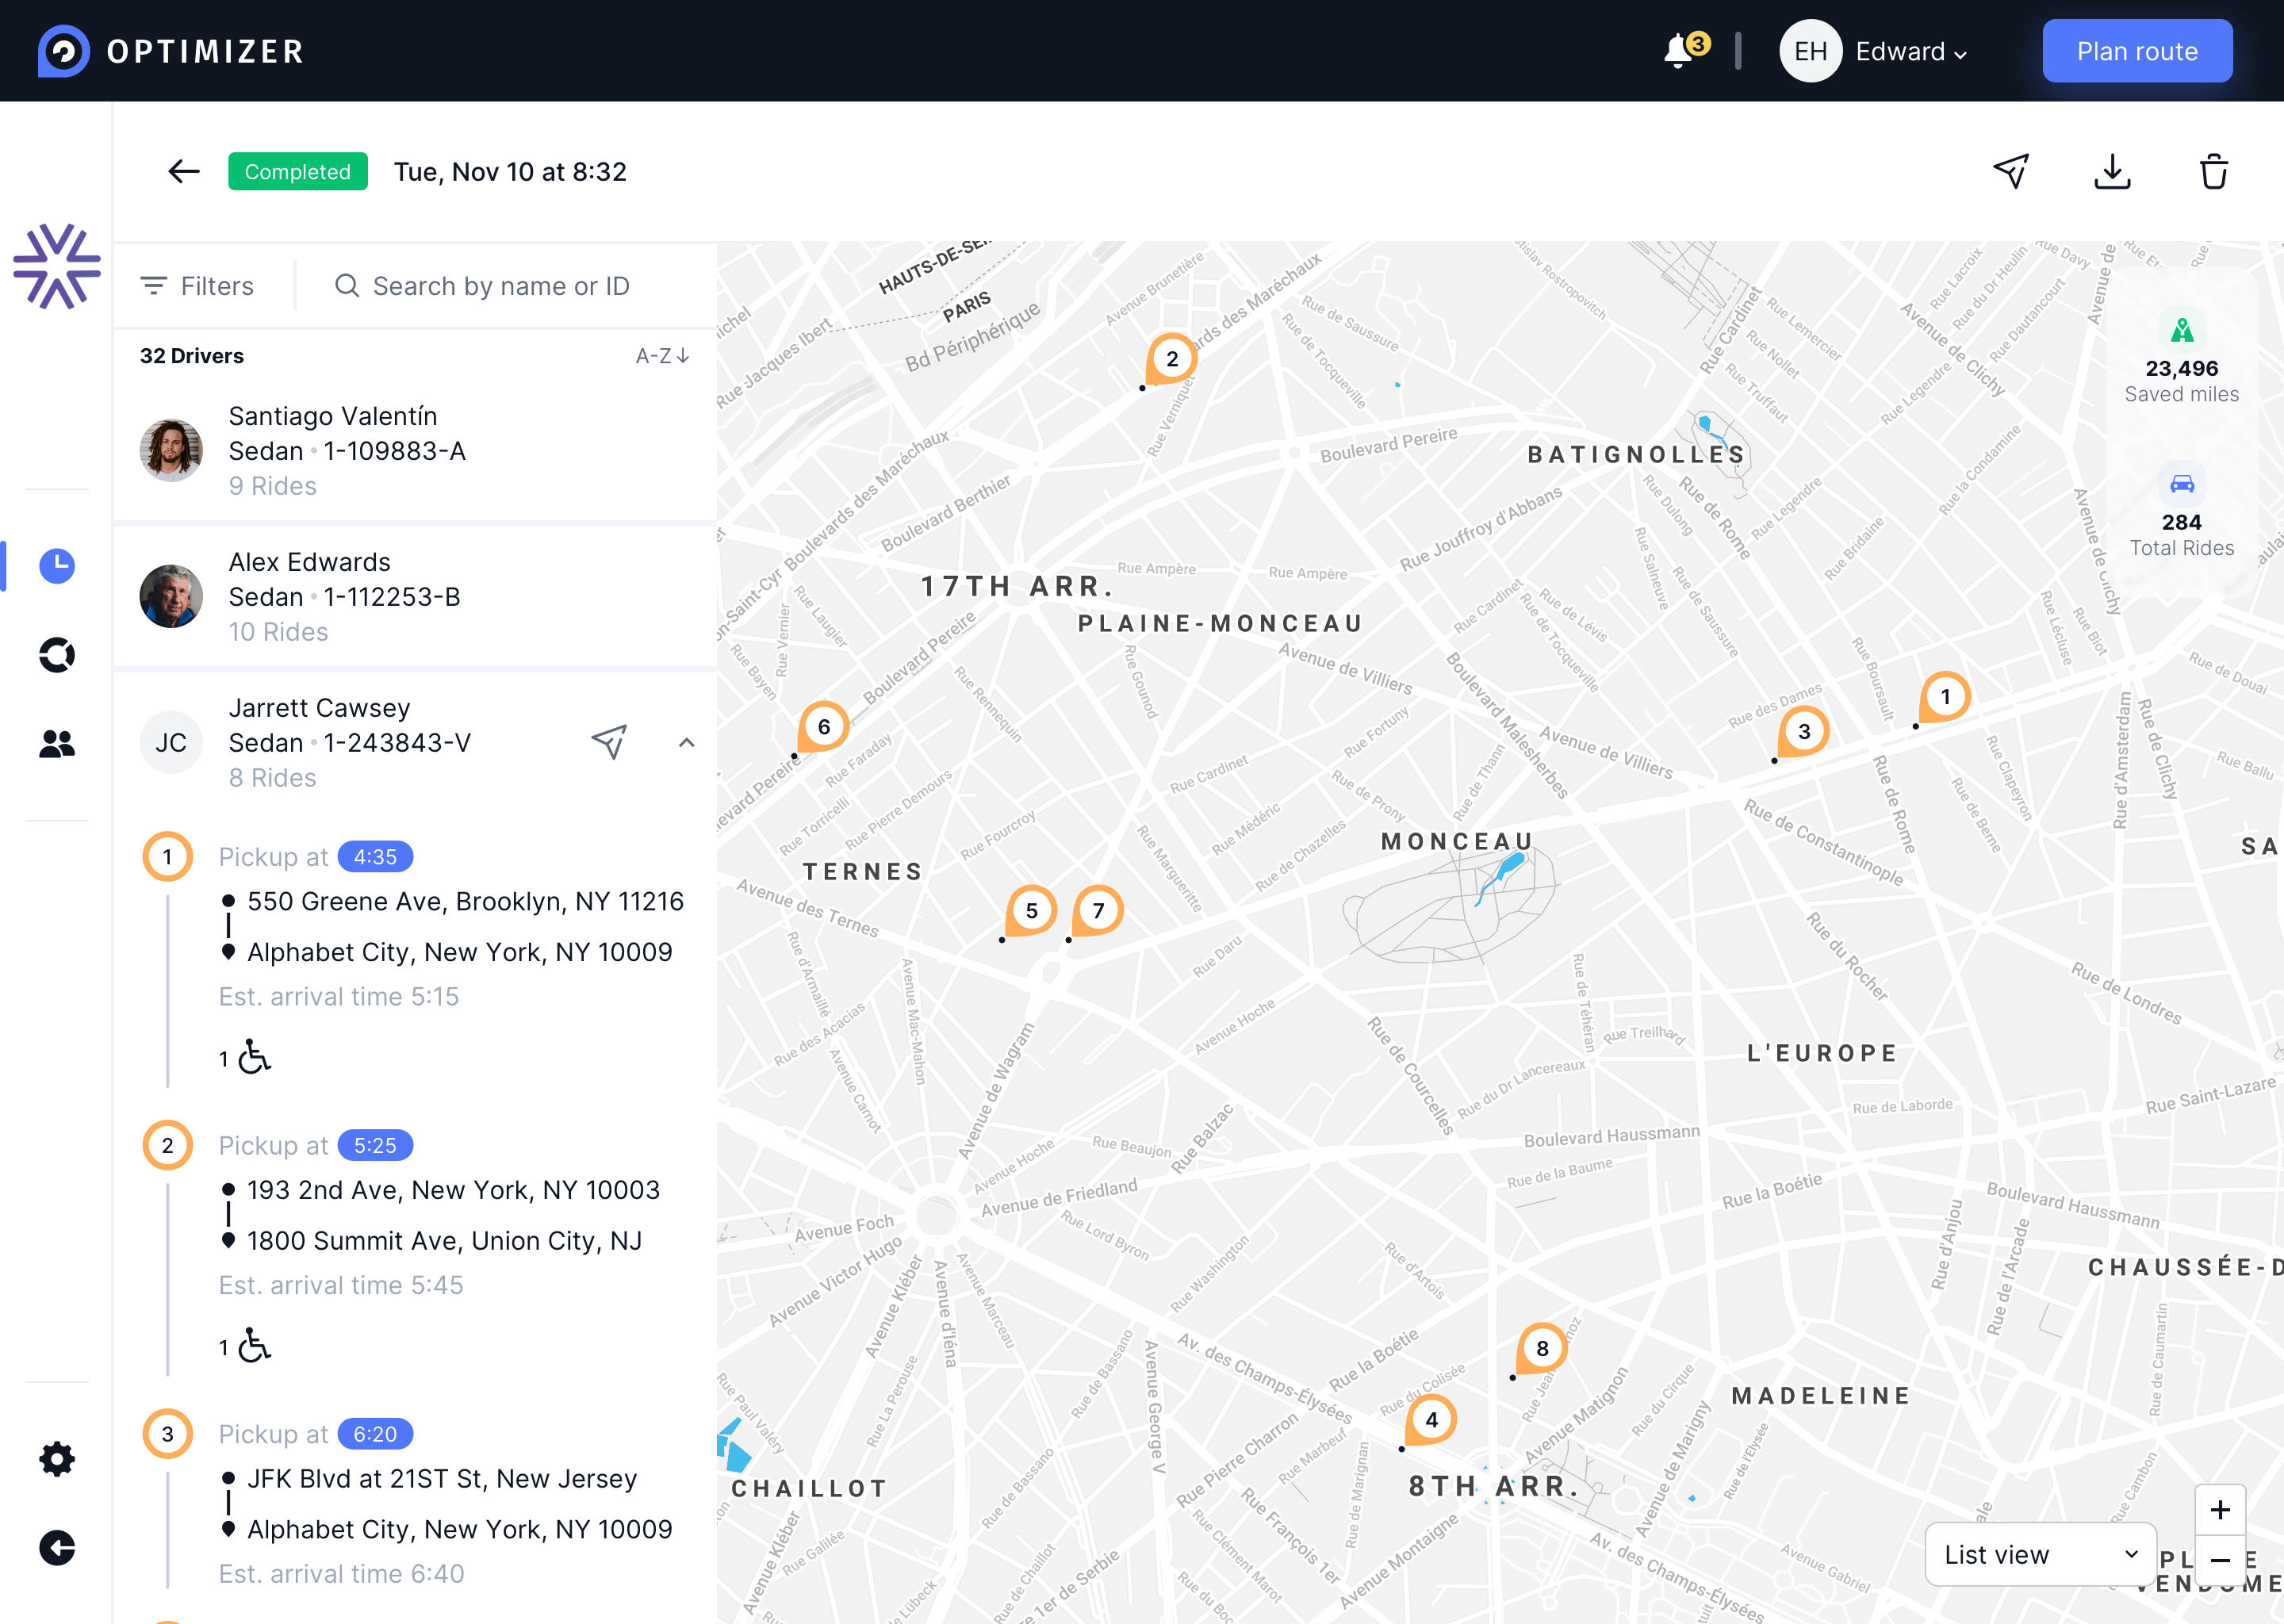Click the notifications bell icon
This screenshot has height=1624, width=2284.
(x=1680, y=51)
